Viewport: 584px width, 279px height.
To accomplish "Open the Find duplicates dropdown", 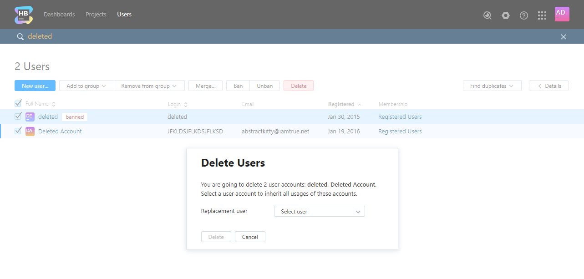I will click(x=492, y=86).
